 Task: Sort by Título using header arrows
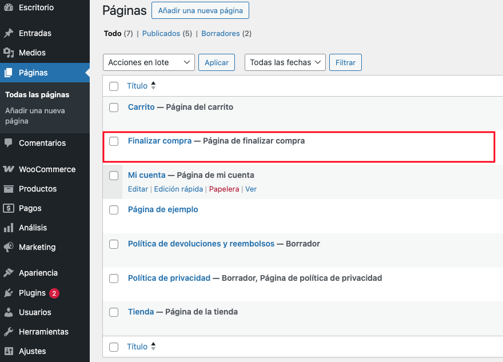click(x=153, y=86)
